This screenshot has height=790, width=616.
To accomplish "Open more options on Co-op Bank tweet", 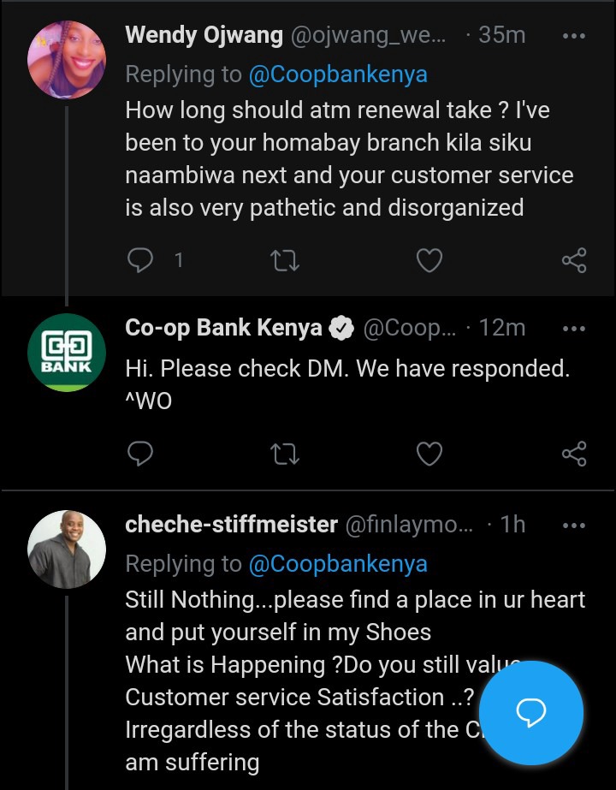I will 574,329.
